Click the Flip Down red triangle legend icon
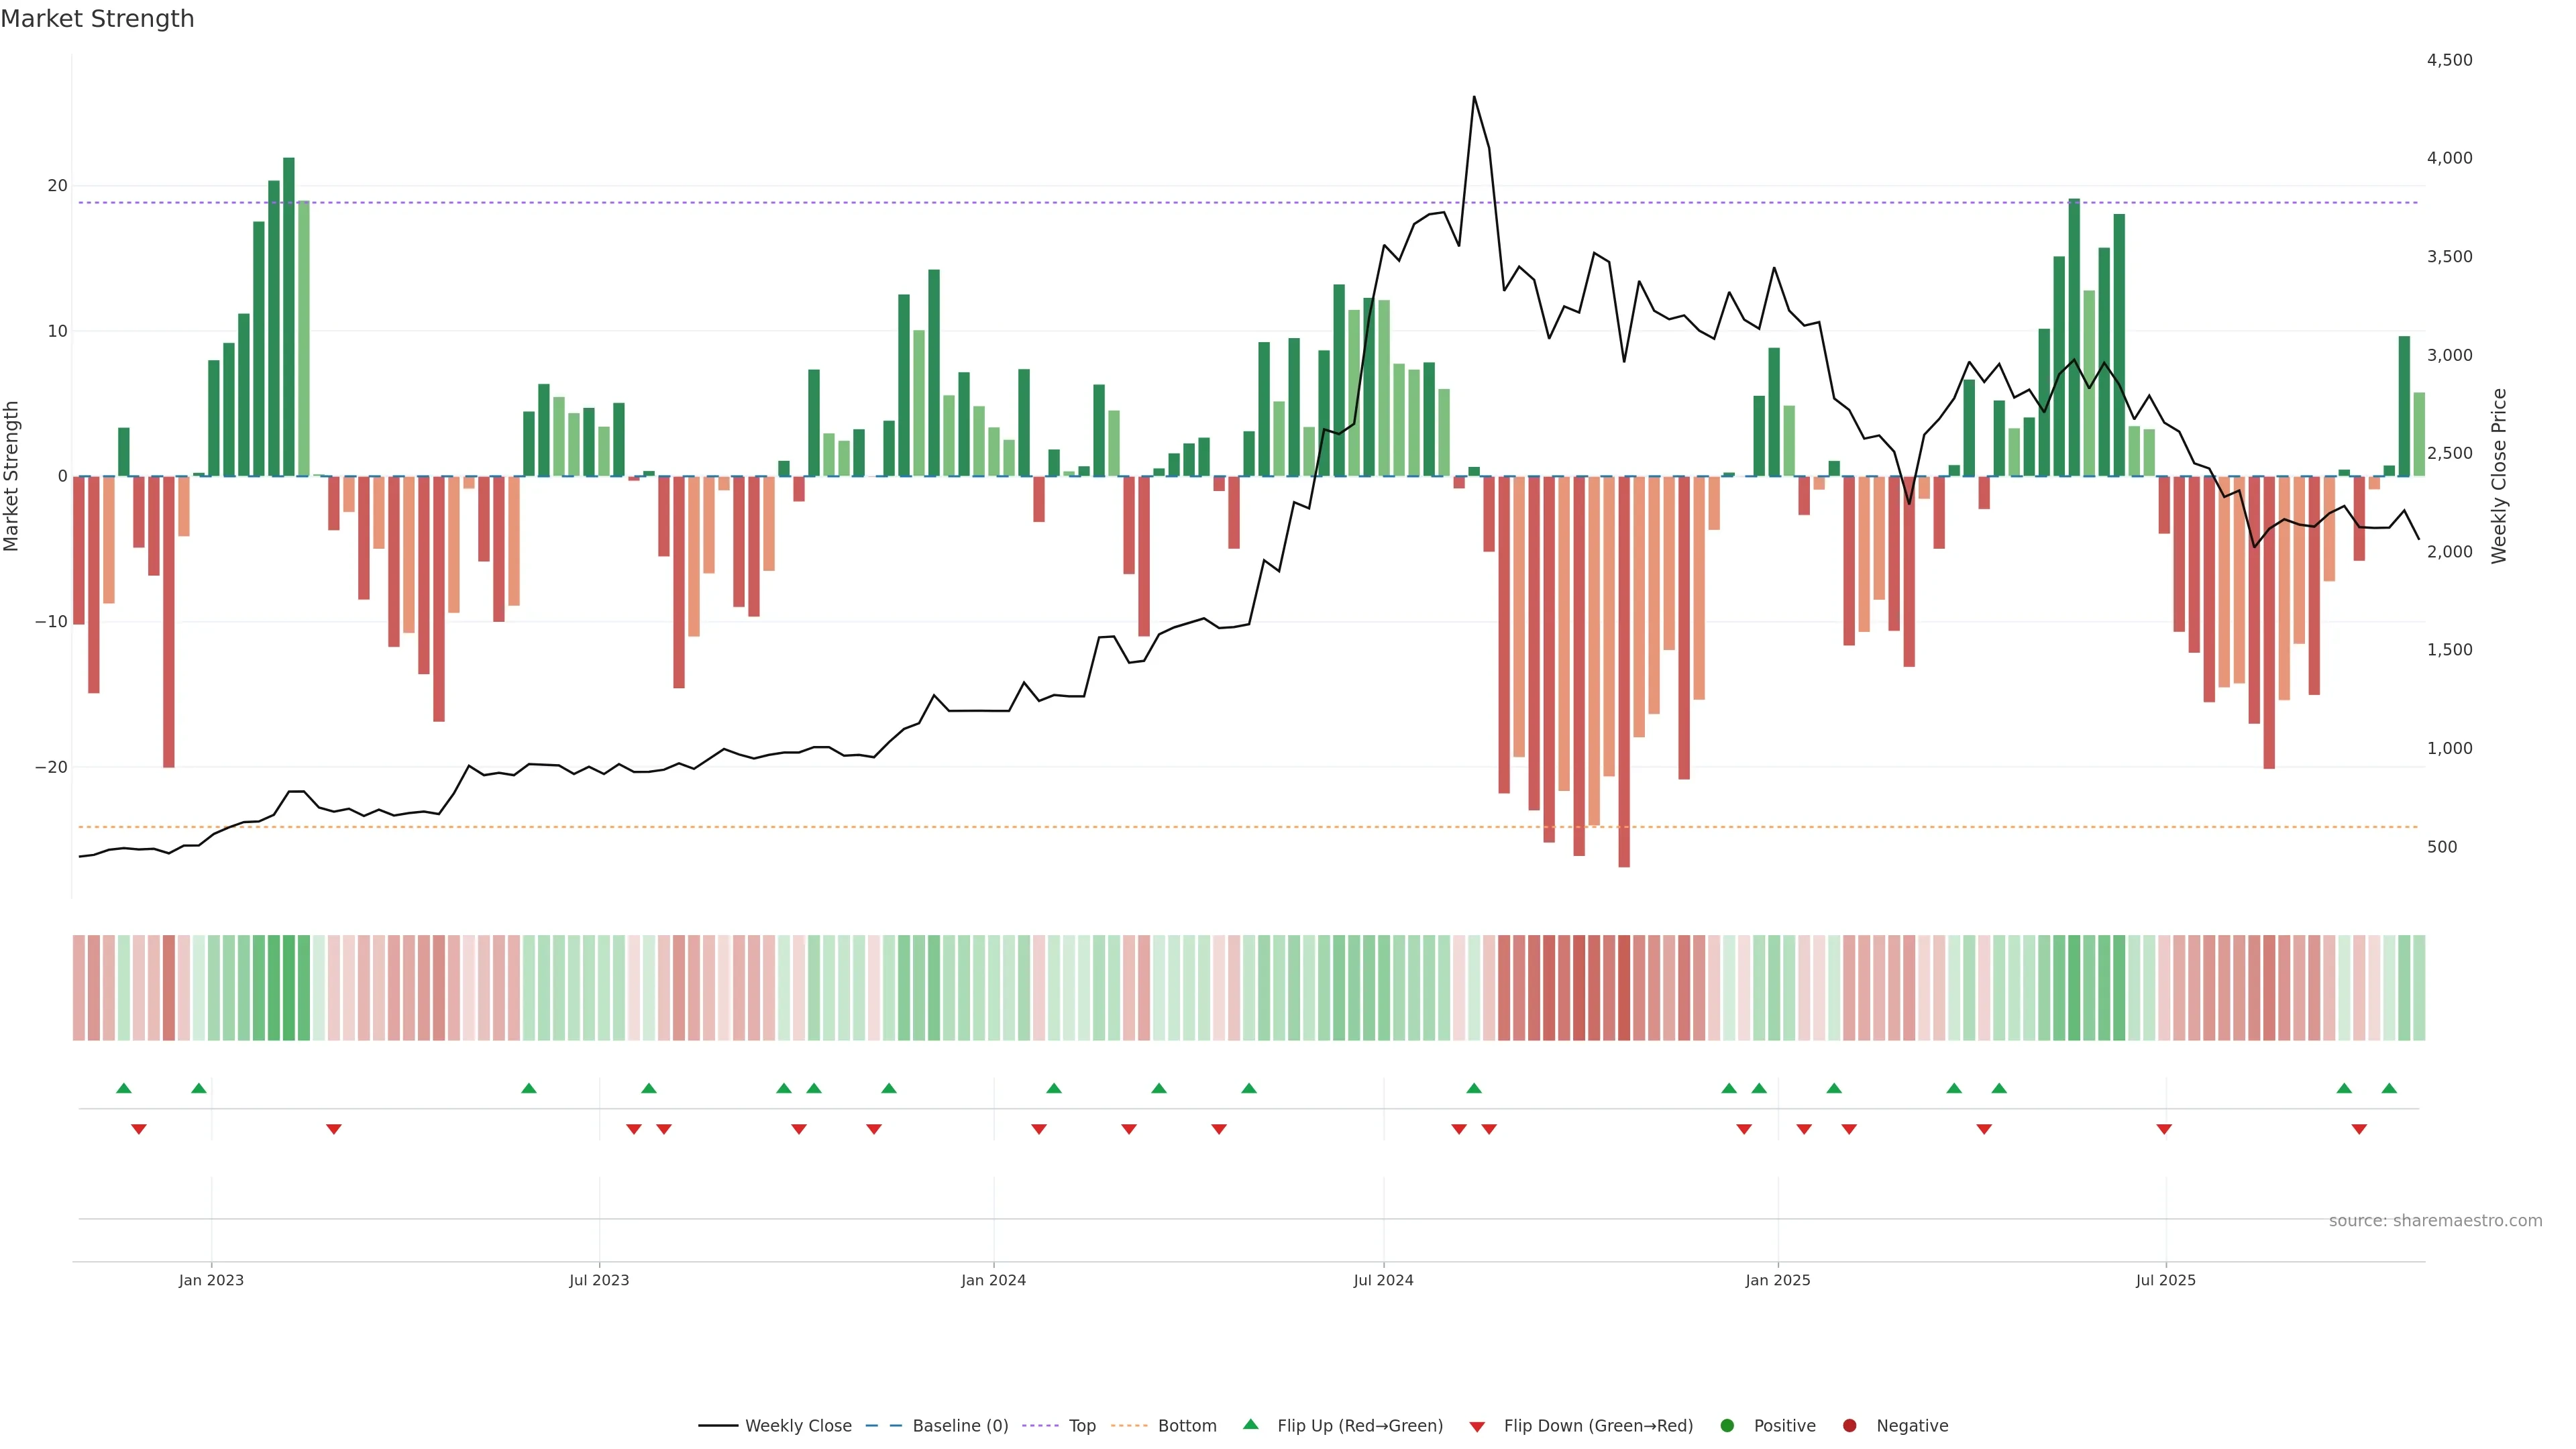 point(1477,1427)
